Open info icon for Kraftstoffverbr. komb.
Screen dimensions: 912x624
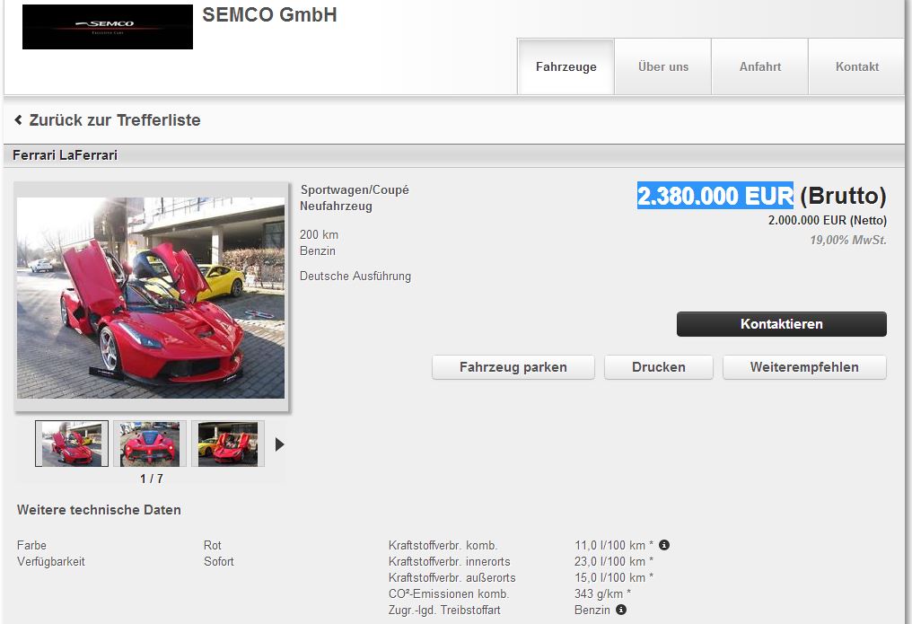click(664, 545)
